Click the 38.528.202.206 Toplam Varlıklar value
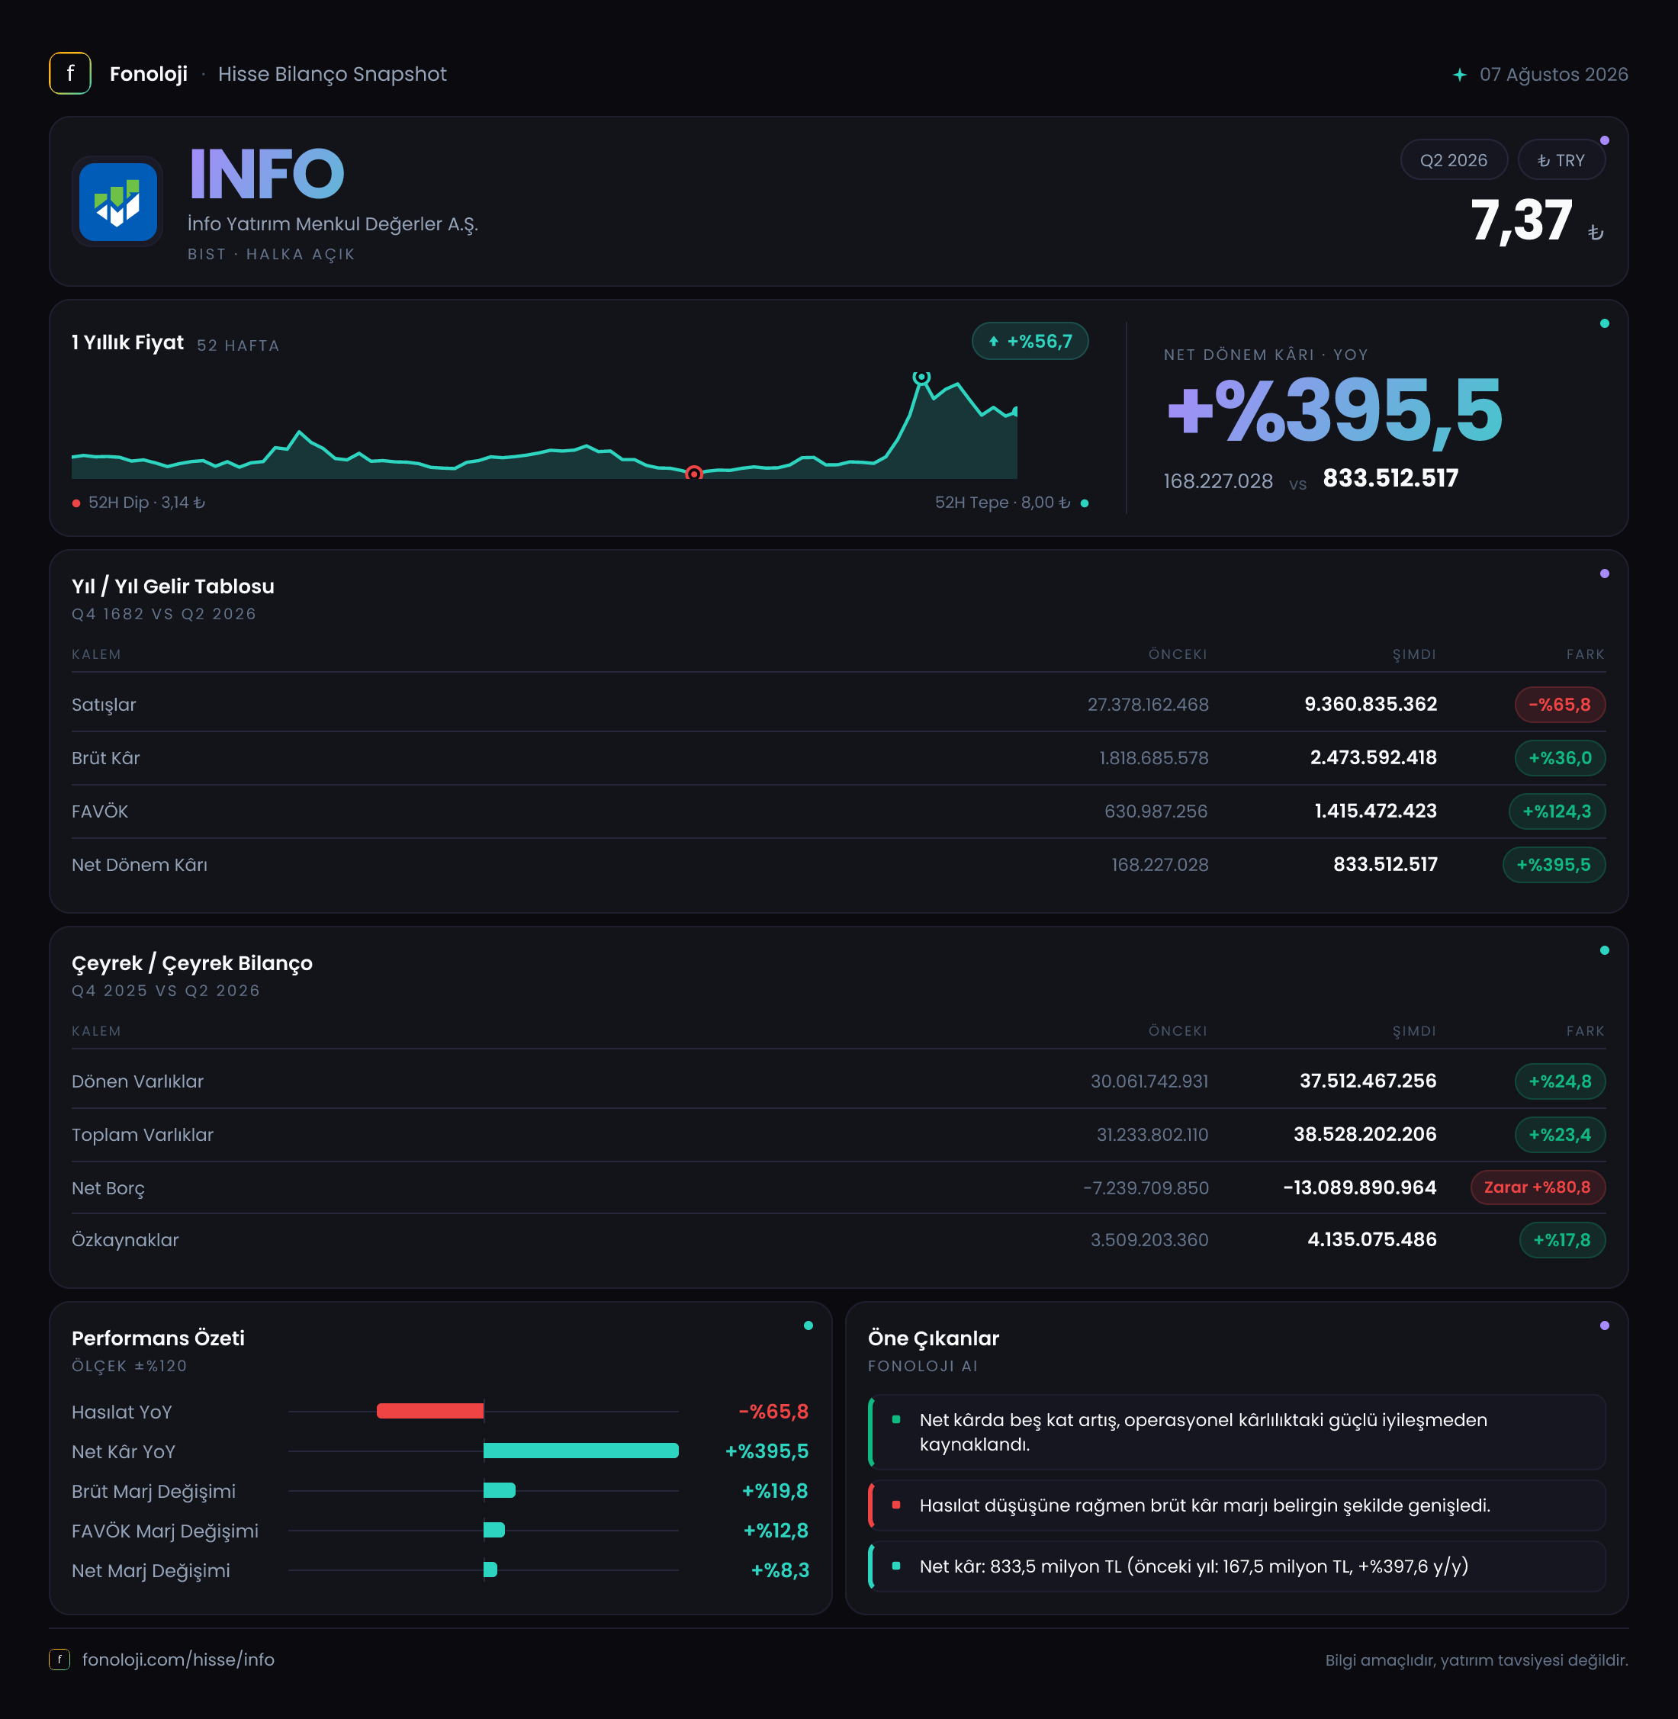Image resolution: width=1678 pixels, height=1719 pixels. pos(1365,1135)
